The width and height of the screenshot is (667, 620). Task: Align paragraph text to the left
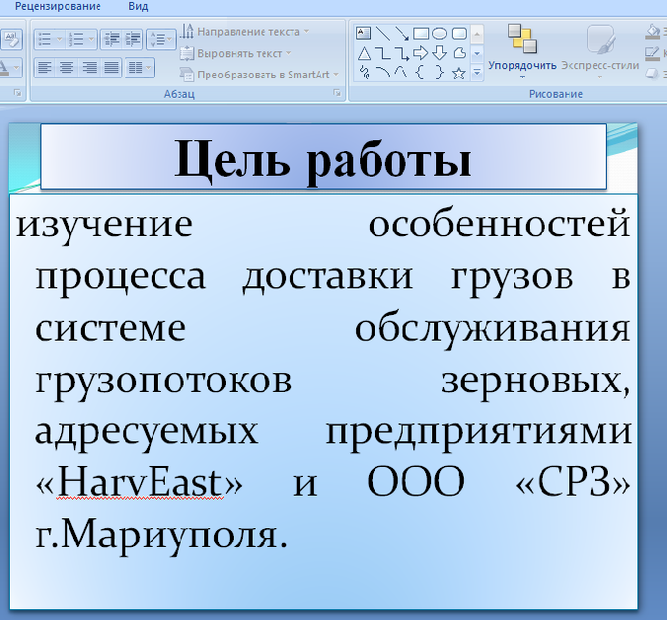[44, 68]
